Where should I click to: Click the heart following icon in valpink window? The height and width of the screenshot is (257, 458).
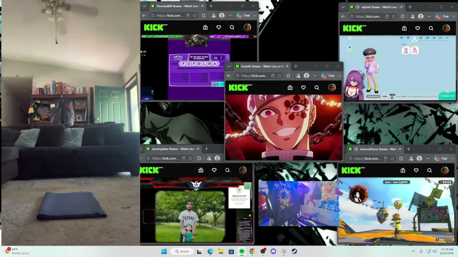pyautogui.click(x=418, y=28)
